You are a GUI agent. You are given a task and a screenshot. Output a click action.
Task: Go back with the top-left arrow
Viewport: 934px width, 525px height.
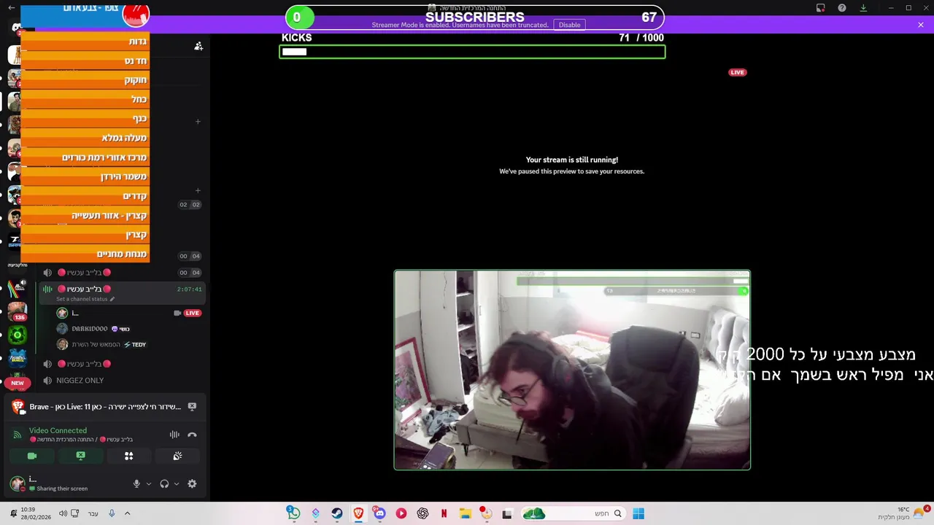coord(11,8)
